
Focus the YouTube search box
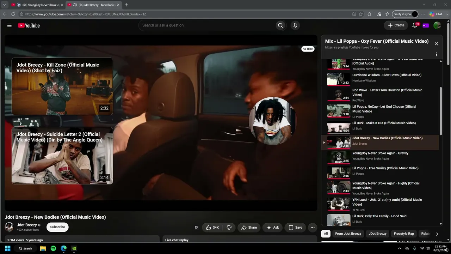(207, 25)
